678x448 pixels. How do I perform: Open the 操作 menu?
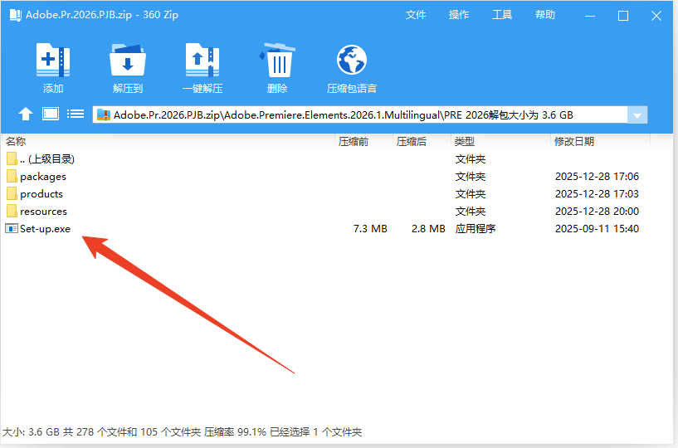tap(459, 15)
